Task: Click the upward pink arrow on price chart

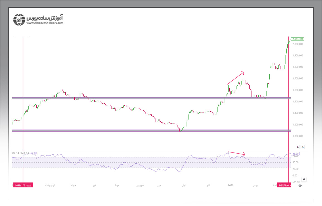Action: [236, 78]
